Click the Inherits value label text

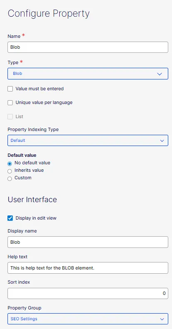[x=29, y=170]
